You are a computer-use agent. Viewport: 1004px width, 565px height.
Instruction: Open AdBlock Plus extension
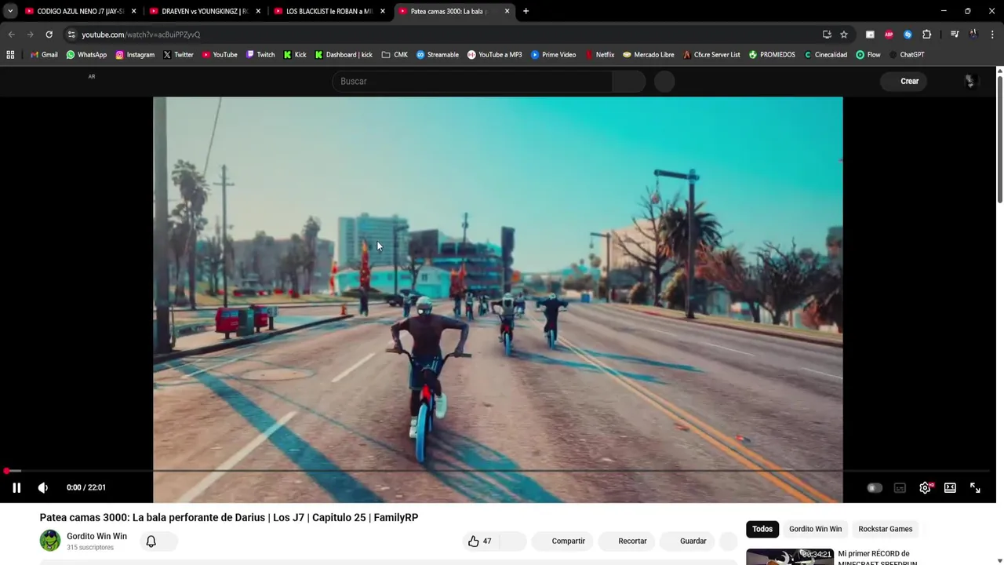point(889,35)
